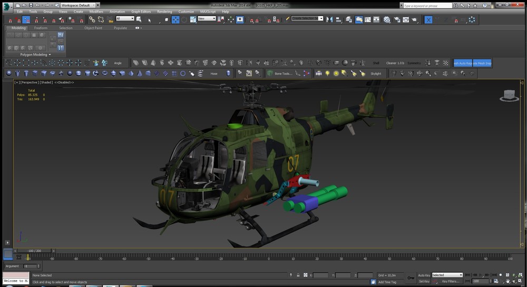527x287 pixels.
Task: Expand the Polygon Modeling panel
Action: tap(36, 54)
